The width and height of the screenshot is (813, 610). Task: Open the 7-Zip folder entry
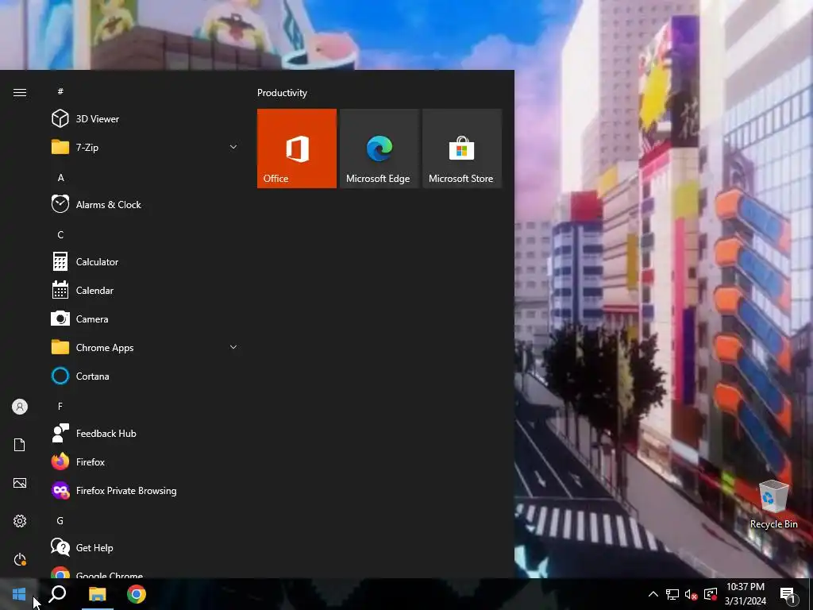tap(144, 147)
